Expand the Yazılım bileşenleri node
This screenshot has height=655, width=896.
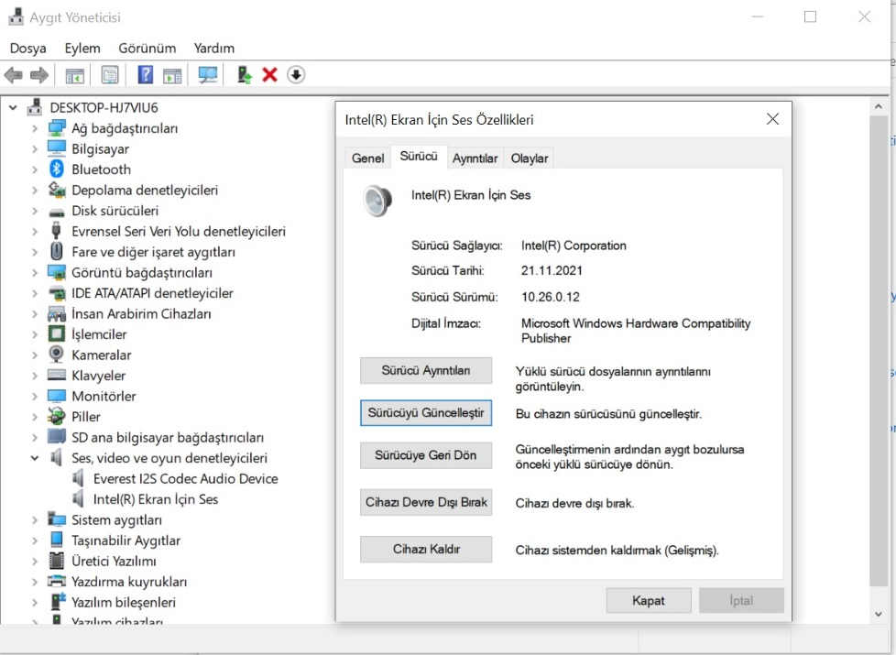tap(34, 603)
